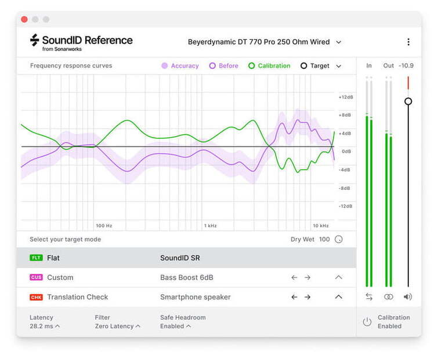Screen dimensions: 438x359
Task: Go to previous Translation Check preset arrow
Action: coord(294,297)
